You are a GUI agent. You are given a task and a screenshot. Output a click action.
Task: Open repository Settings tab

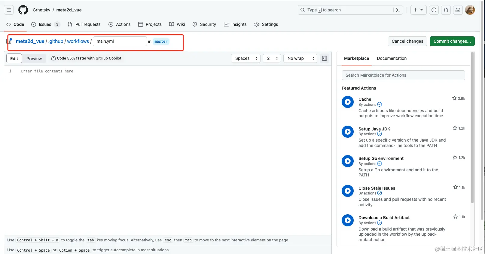(x=266, y=24)
